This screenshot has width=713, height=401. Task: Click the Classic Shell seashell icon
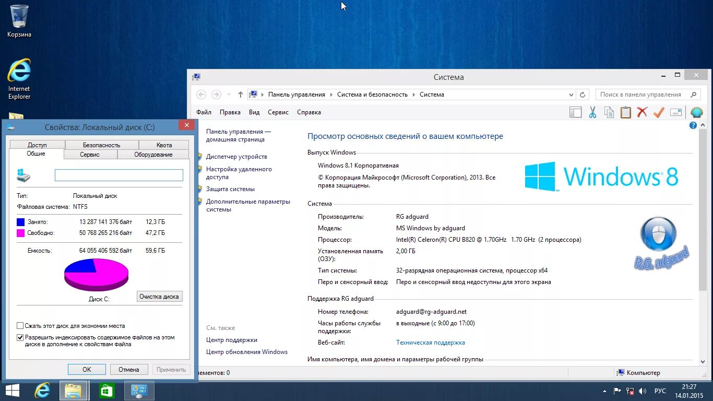(x=696, y=112)
